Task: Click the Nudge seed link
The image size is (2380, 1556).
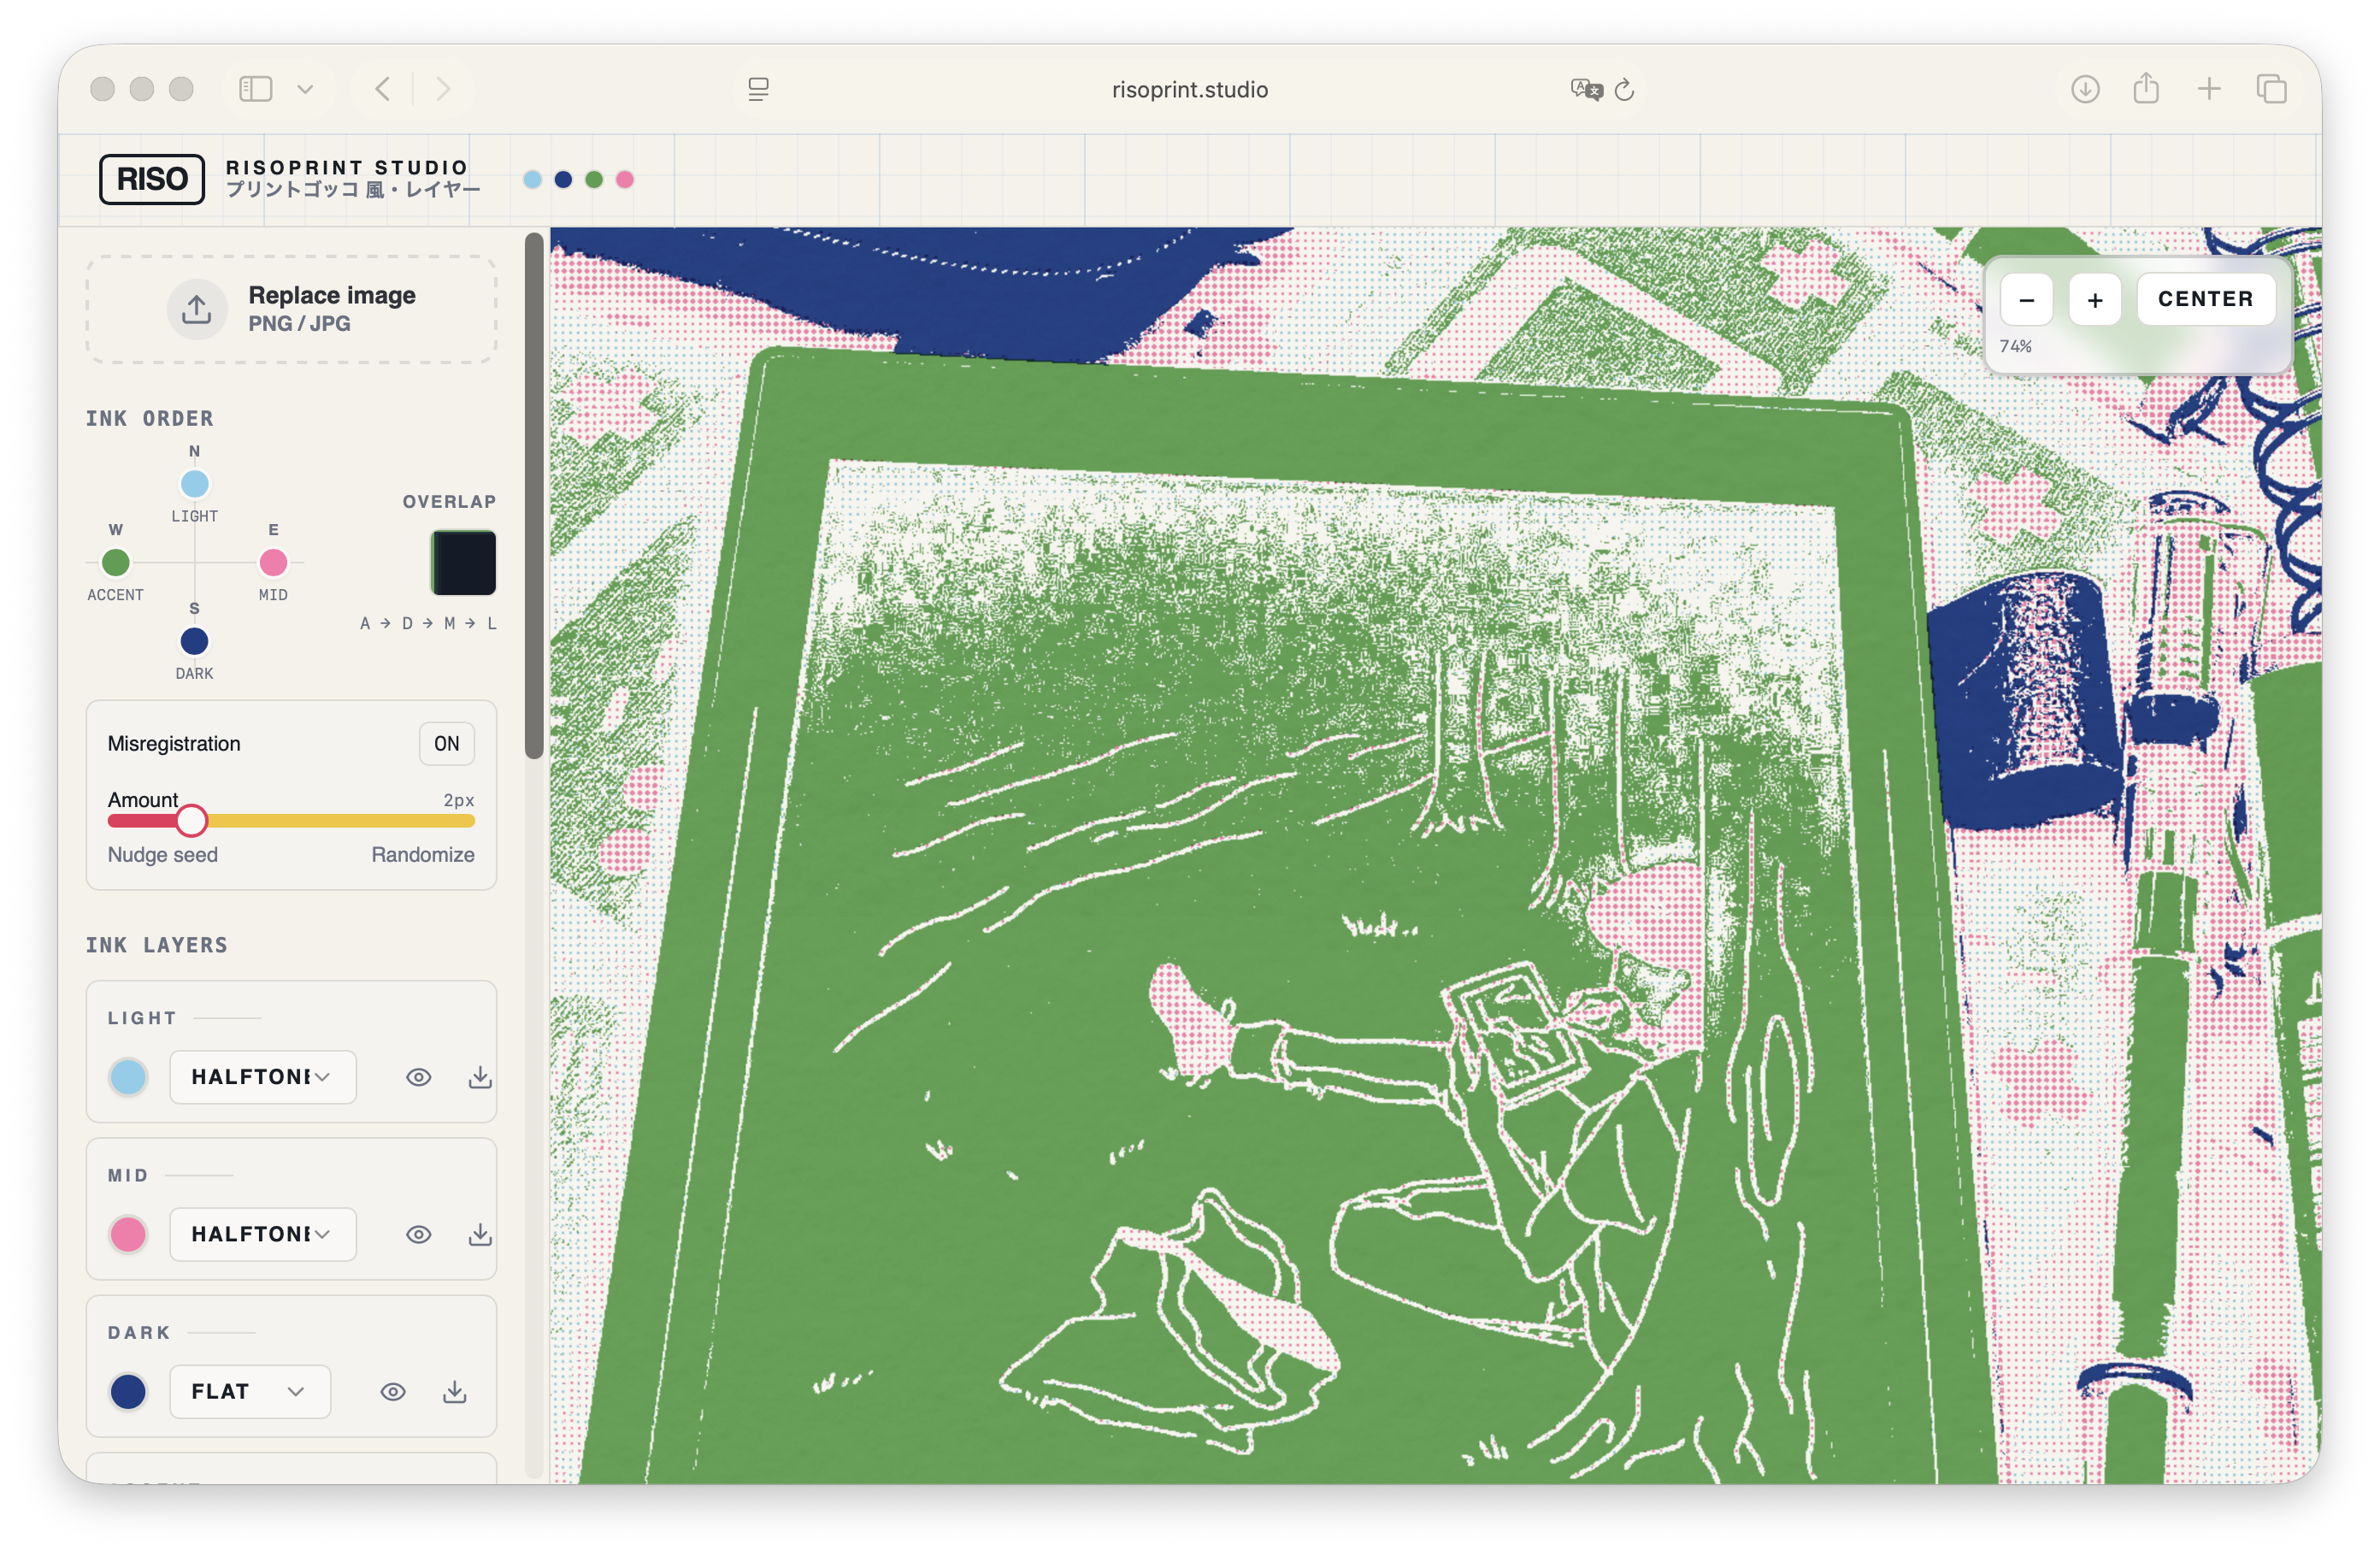Action: point(163,855)
